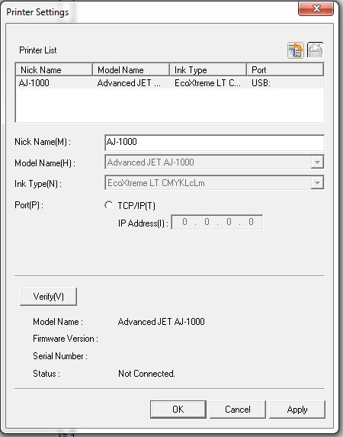The width and height of the screenshot is (343, 437).
Task: Click the Port column header
Action: coord(285,69)
